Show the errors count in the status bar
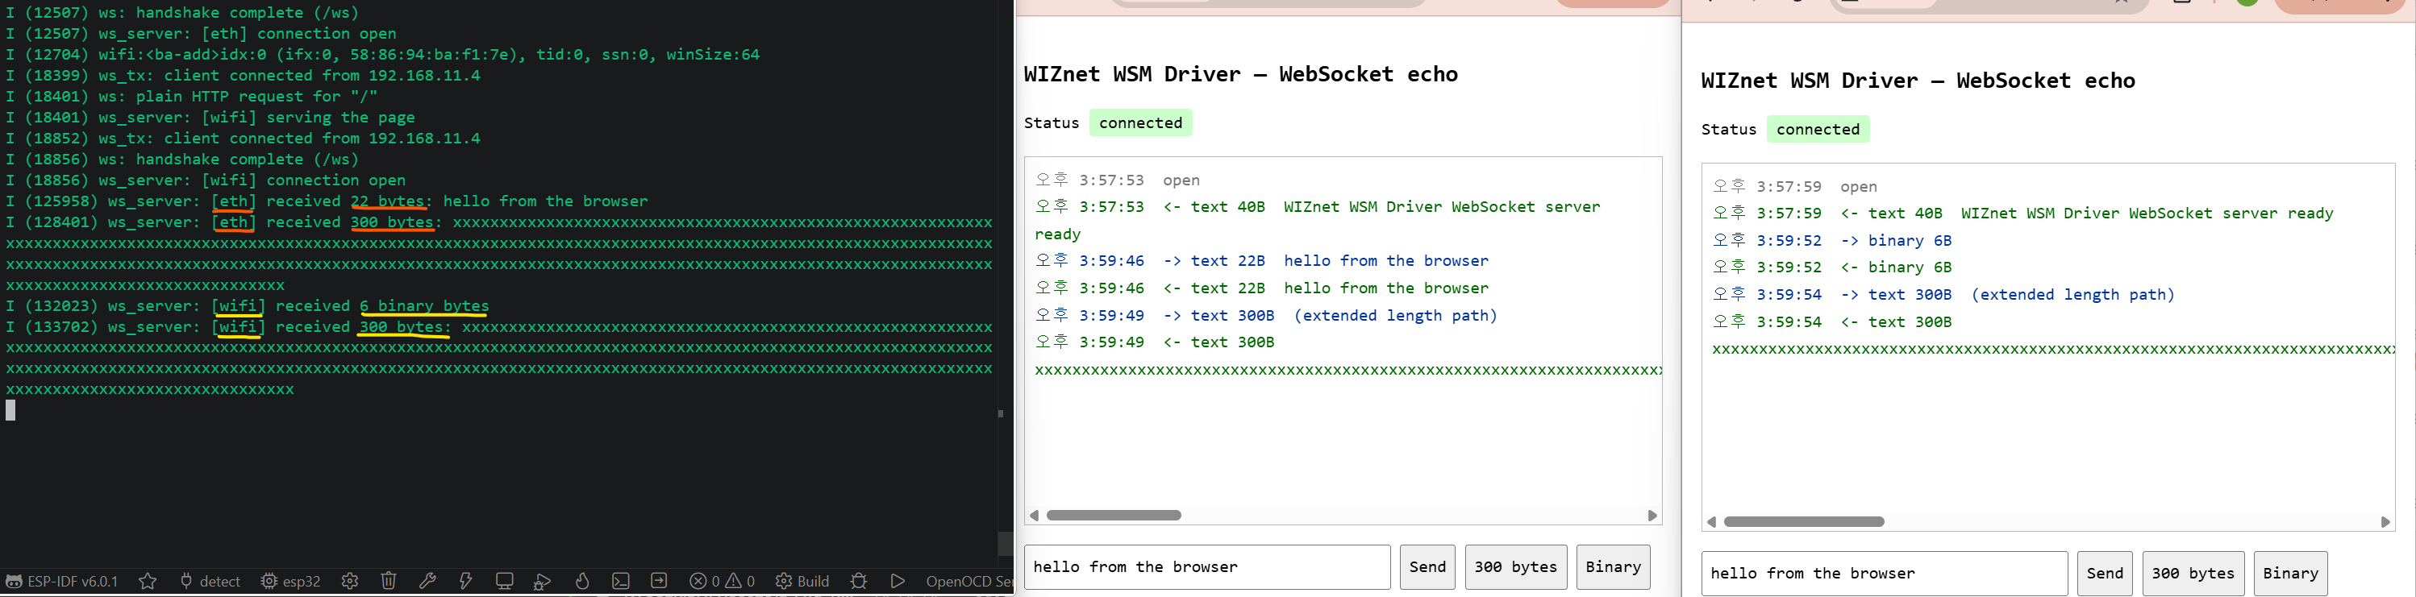Image resolution: width=2416 pixels, height=597 pixels. (x=704, y=581)
